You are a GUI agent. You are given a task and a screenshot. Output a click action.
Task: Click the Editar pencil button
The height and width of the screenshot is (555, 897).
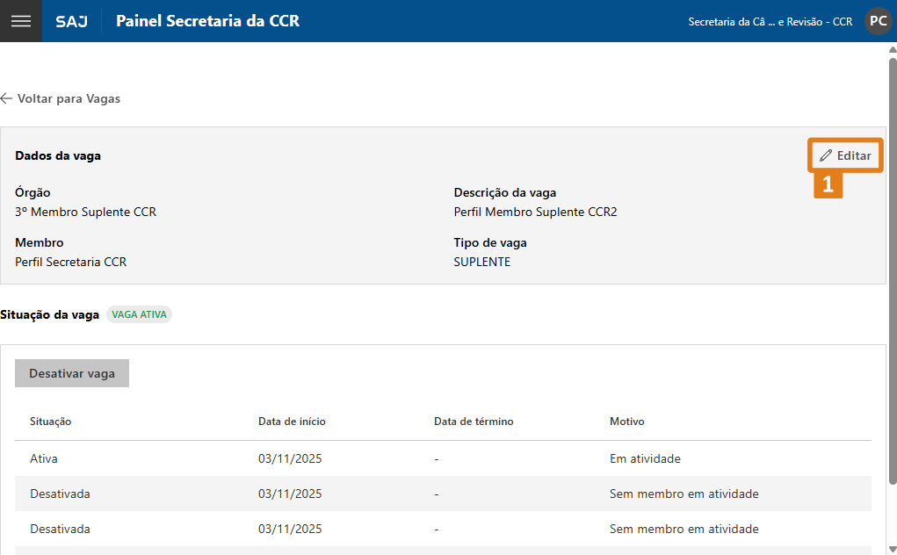(x=845, y=155)
